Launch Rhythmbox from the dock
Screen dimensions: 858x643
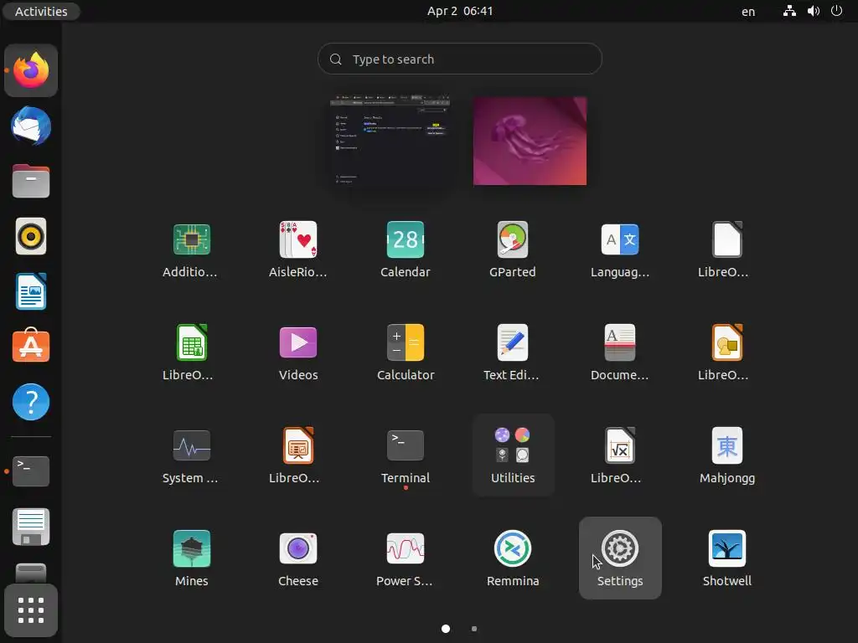click(31, 236)
